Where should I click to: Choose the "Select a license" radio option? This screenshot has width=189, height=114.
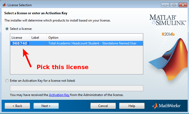click(7, 29)
